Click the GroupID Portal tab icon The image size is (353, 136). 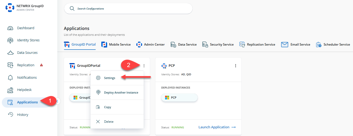67,45
